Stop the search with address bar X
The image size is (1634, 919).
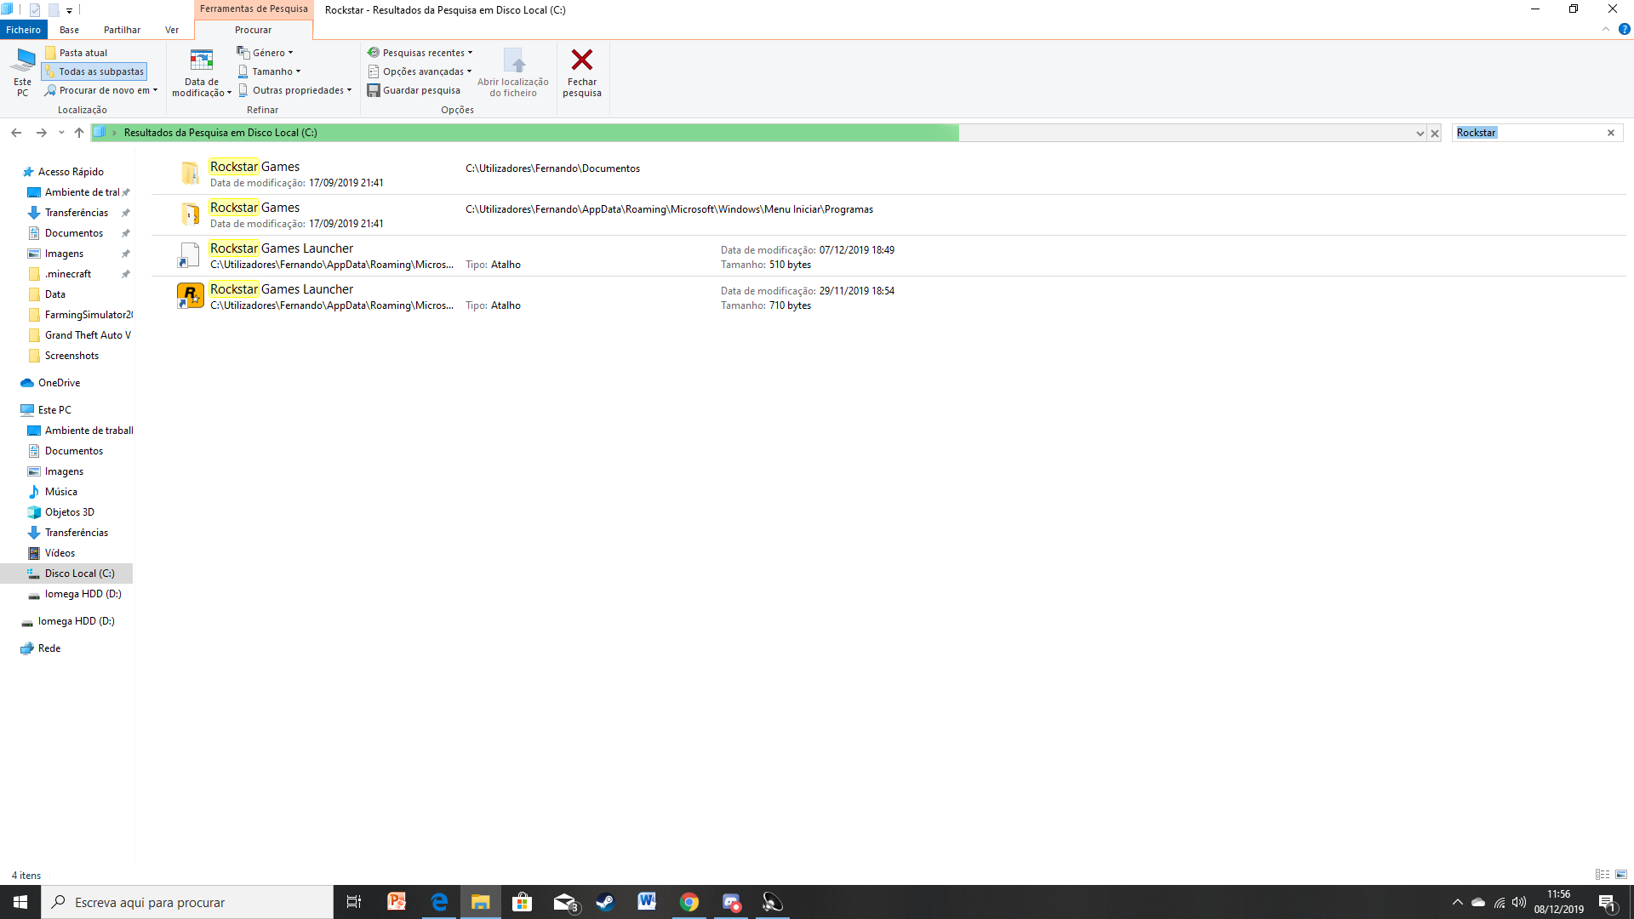1435,133
